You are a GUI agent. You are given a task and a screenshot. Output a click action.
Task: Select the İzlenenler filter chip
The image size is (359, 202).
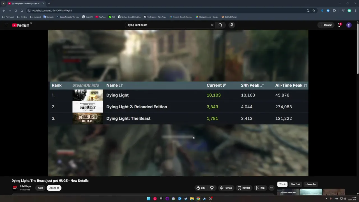(310, 184)
